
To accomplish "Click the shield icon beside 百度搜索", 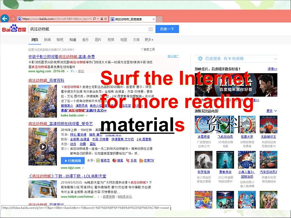I will 200,59.
